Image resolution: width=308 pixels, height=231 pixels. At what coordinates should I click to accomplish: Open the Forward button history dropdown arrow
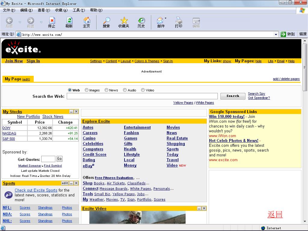41,22
